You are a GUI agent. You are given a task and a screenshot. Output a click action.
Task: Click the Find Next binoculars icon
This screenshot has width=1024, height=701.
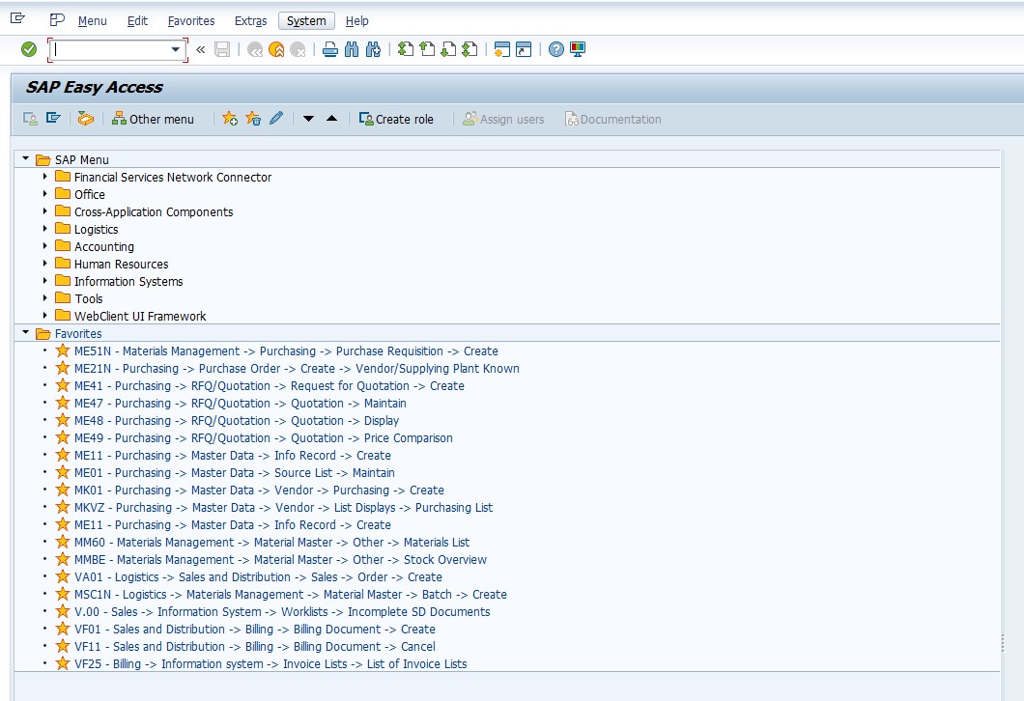373,49
